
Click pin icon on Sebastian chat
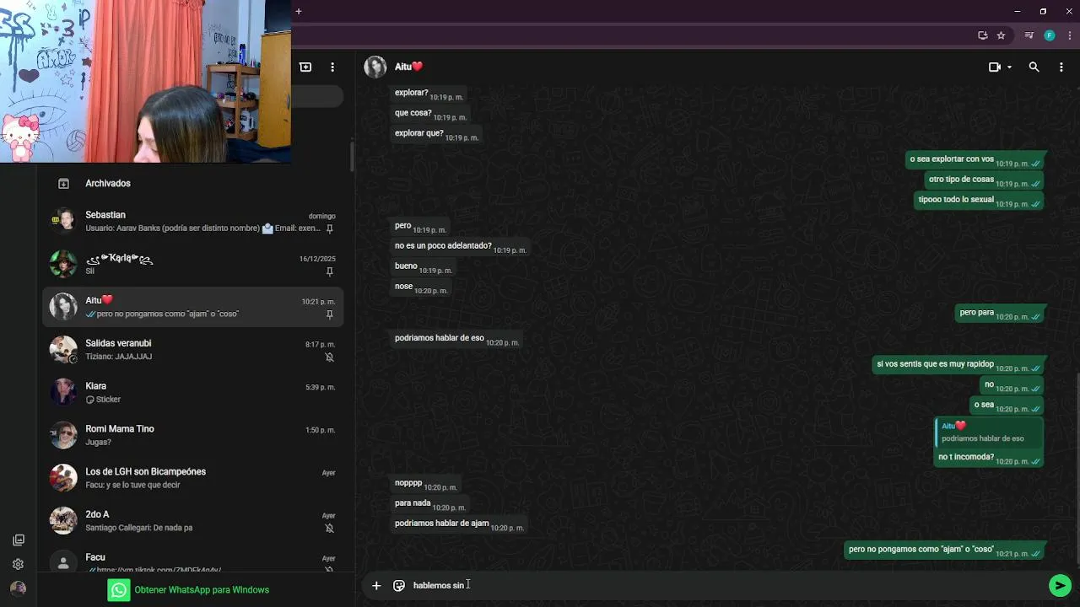[x=330, y=228]
